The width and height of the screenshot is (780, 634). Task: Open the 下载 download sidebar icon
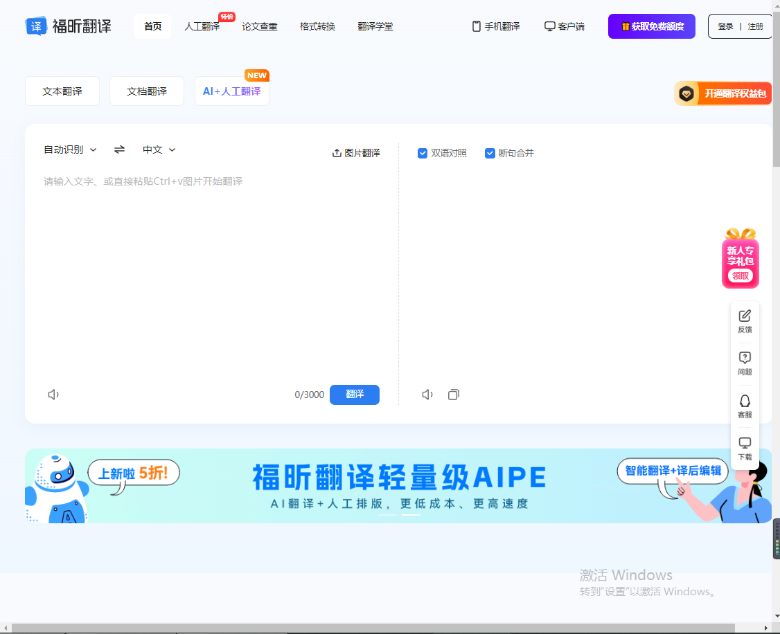point(745,449)
